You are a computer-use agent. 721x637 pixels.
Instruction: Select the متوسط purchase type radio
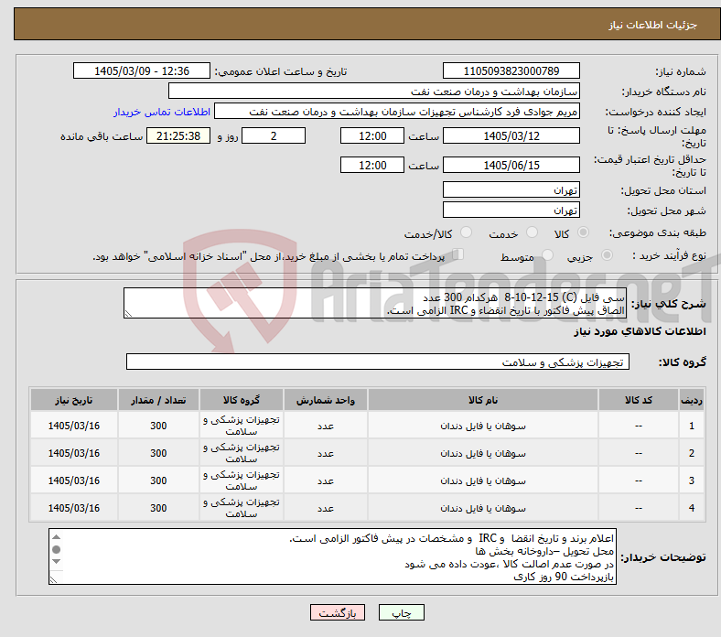tap(547, 254)
